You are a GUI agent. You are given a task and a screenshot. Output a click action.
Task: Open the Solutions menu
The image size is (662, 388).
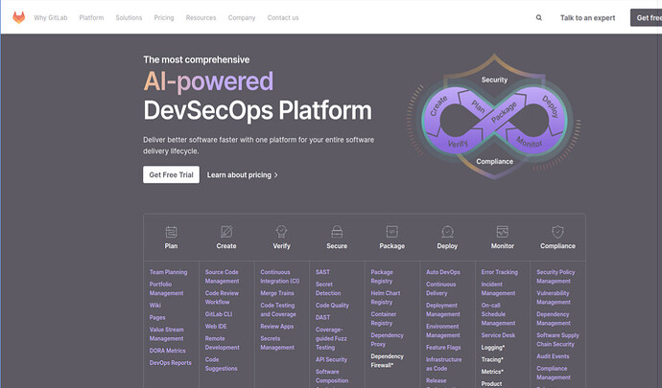pyautogui.click(x=129, y=17)
